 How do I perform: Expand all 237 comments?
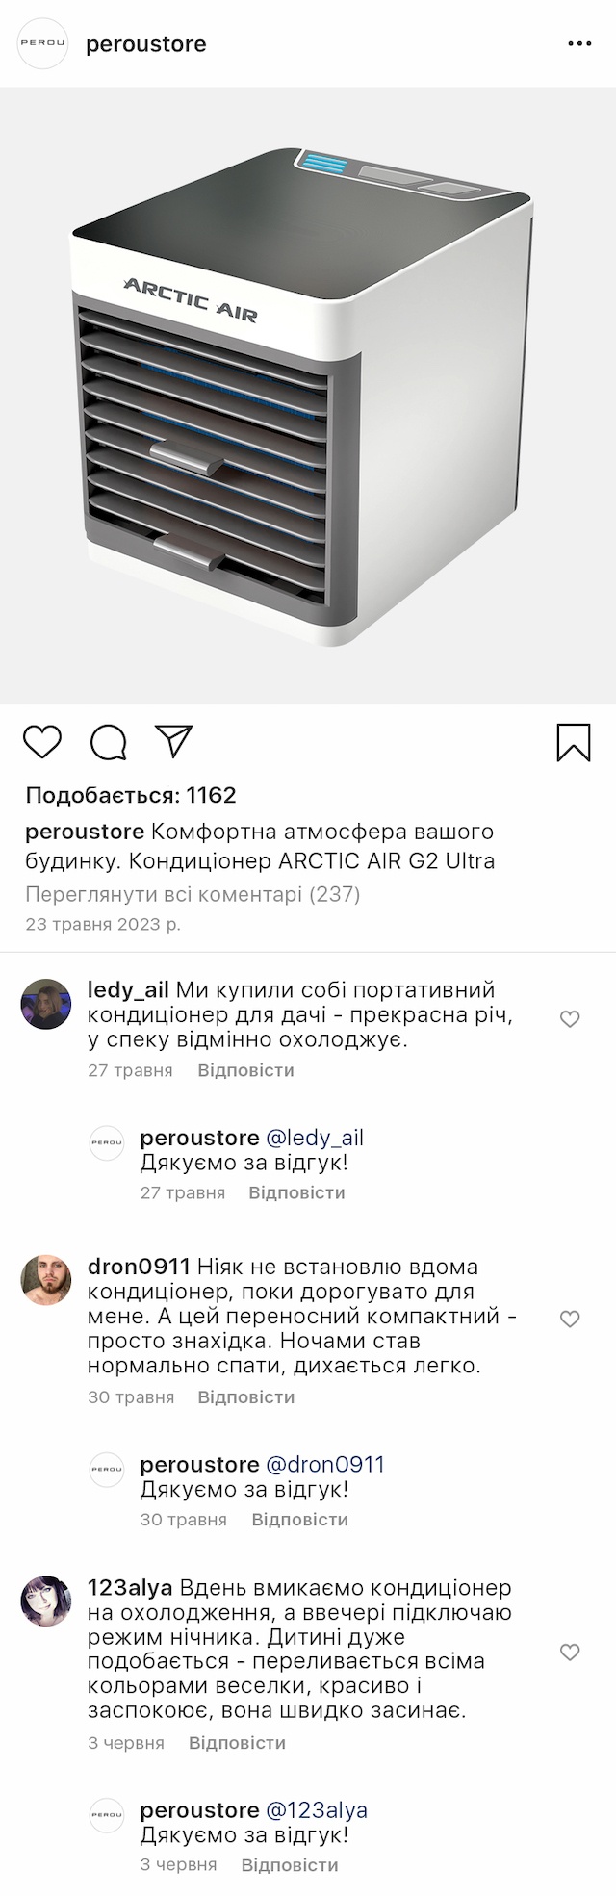click(192, 894)
